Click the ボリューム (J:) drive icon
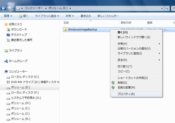 [x=8, y=114]
